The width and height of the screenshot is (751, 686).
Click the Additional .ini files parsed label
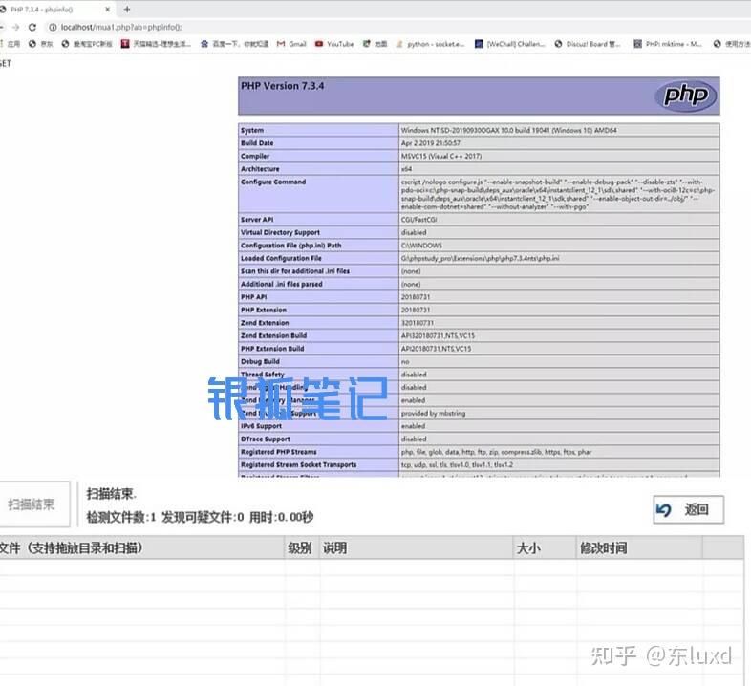pyautogui.click(x=282, y=284)
